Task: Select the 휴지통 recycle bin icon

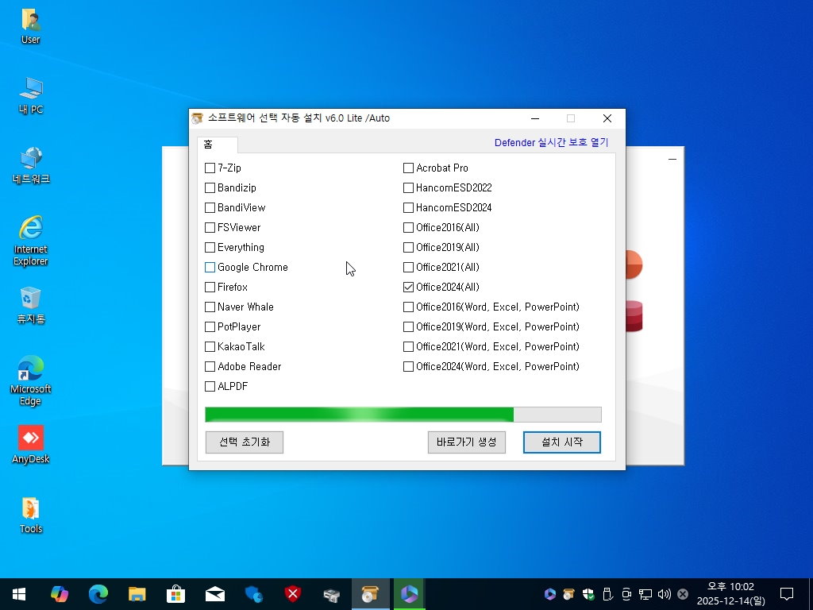Action: coord(31,305)
